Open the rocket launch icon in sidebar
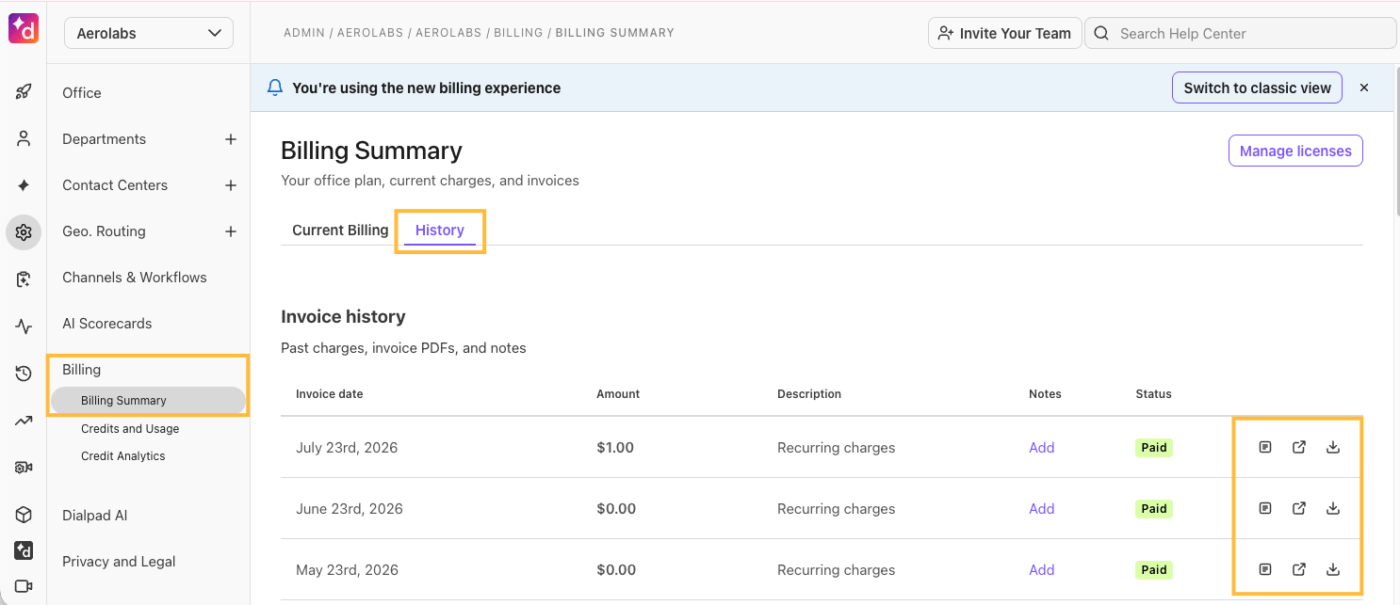 point(24,92)
